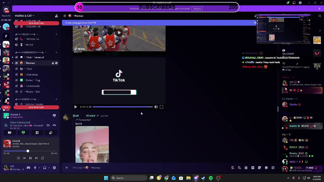Show hidden system tray icons
324x182 pixels.
288,178
